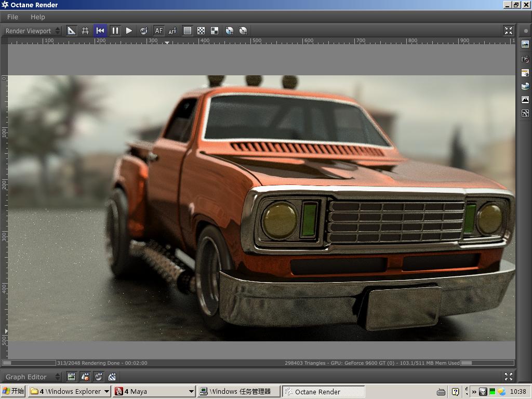Click the camera icon in right sidebar

525,59
